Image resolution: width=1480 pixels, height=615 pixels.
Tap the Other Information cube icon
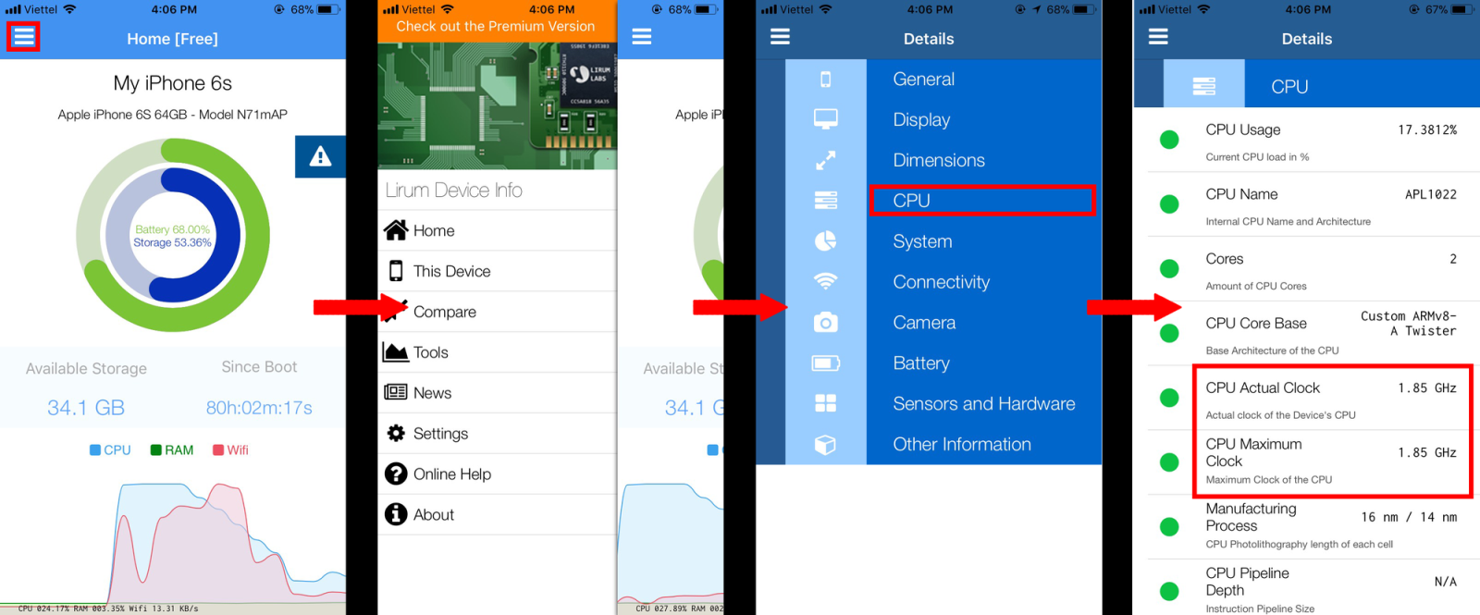(825, 444)
